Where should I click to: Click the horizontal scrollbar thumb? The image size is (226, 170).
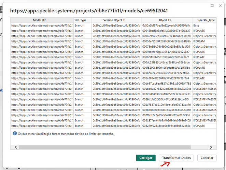pos(105,147)
